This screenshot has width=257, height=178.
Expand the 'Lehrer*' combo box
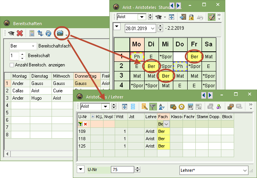coord(244,170)
